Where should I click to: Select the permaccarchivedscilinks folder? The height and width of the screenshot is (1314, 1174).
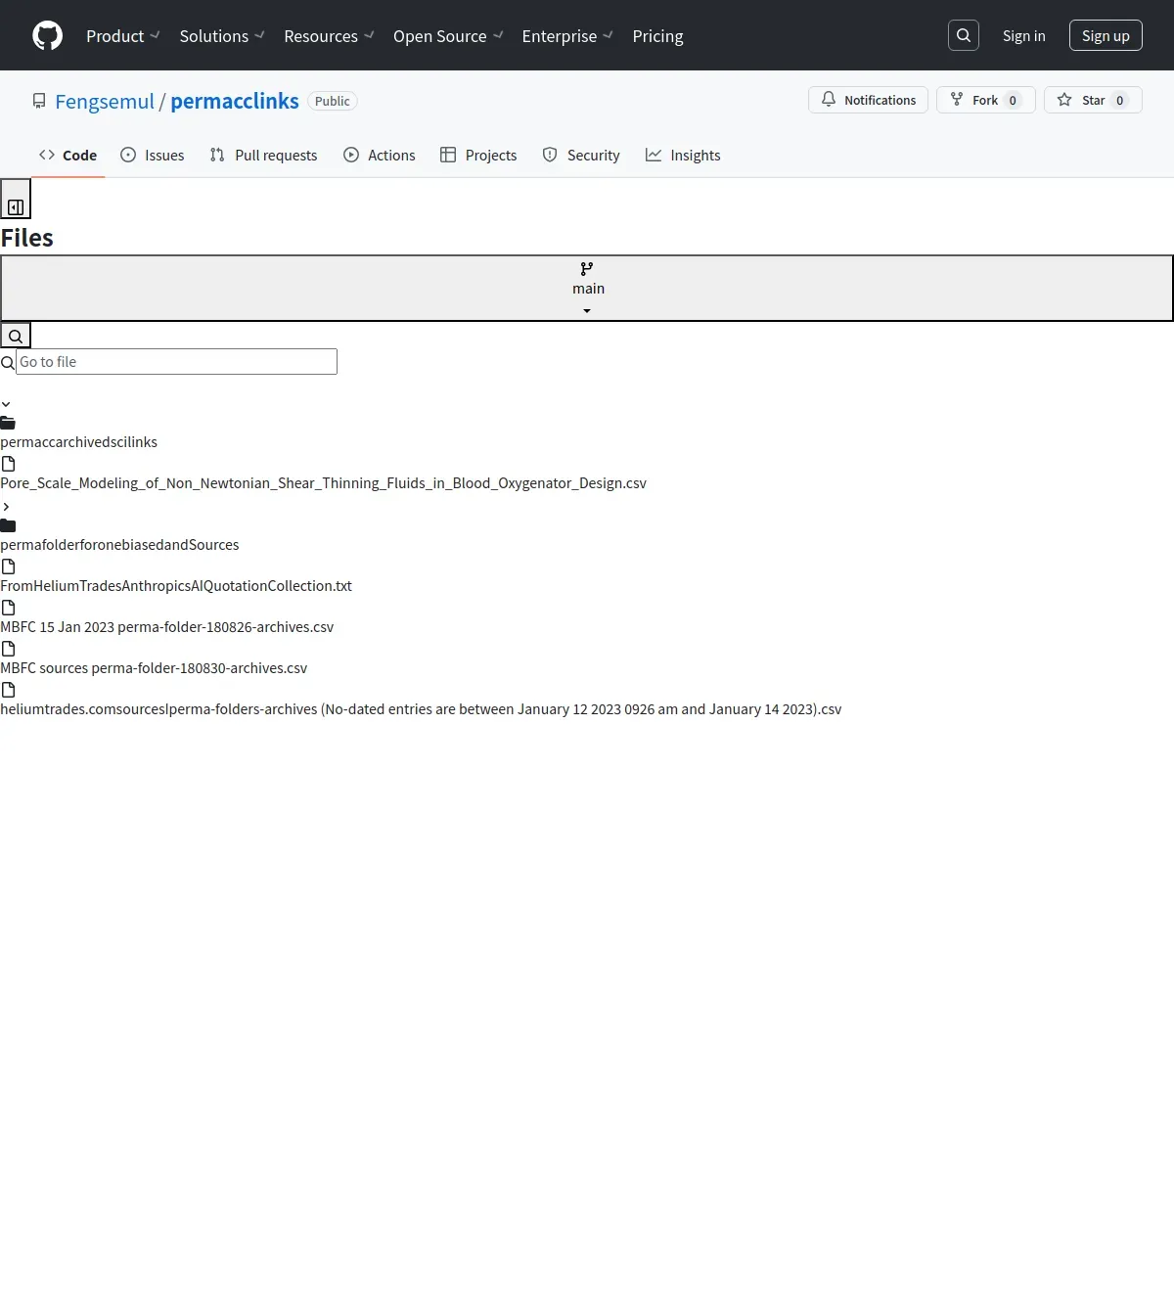pyautogui.click(x=79, y=442)
